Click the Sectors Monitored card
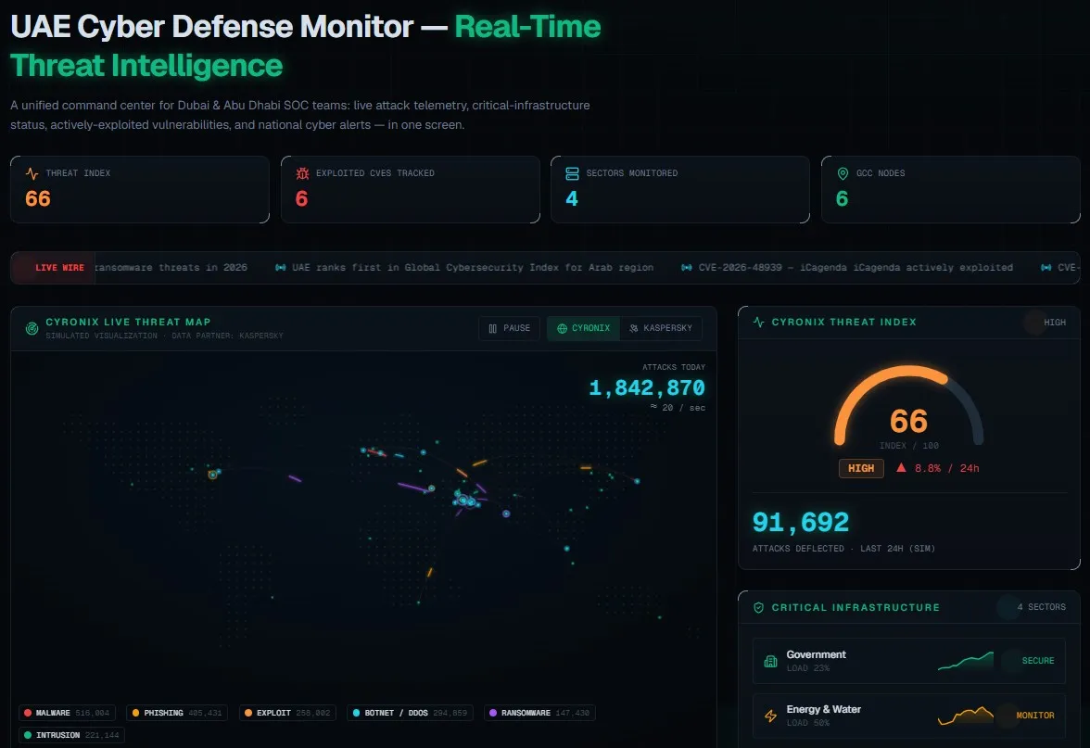The image size is (1090, 748). (680, 190)
